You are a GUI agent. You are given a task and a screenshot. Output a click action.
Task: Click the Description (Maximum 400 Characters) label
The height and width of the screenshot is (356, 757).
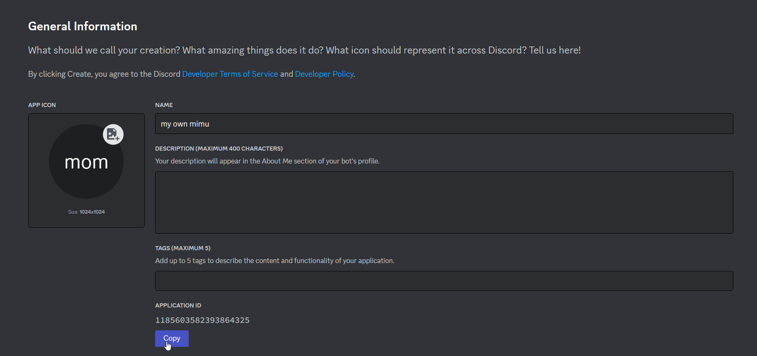(x=219, y=149)
